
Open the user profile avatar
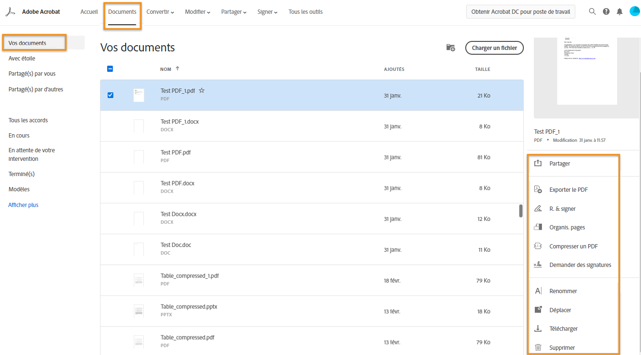pyautogui.click(x=634, y=11)
